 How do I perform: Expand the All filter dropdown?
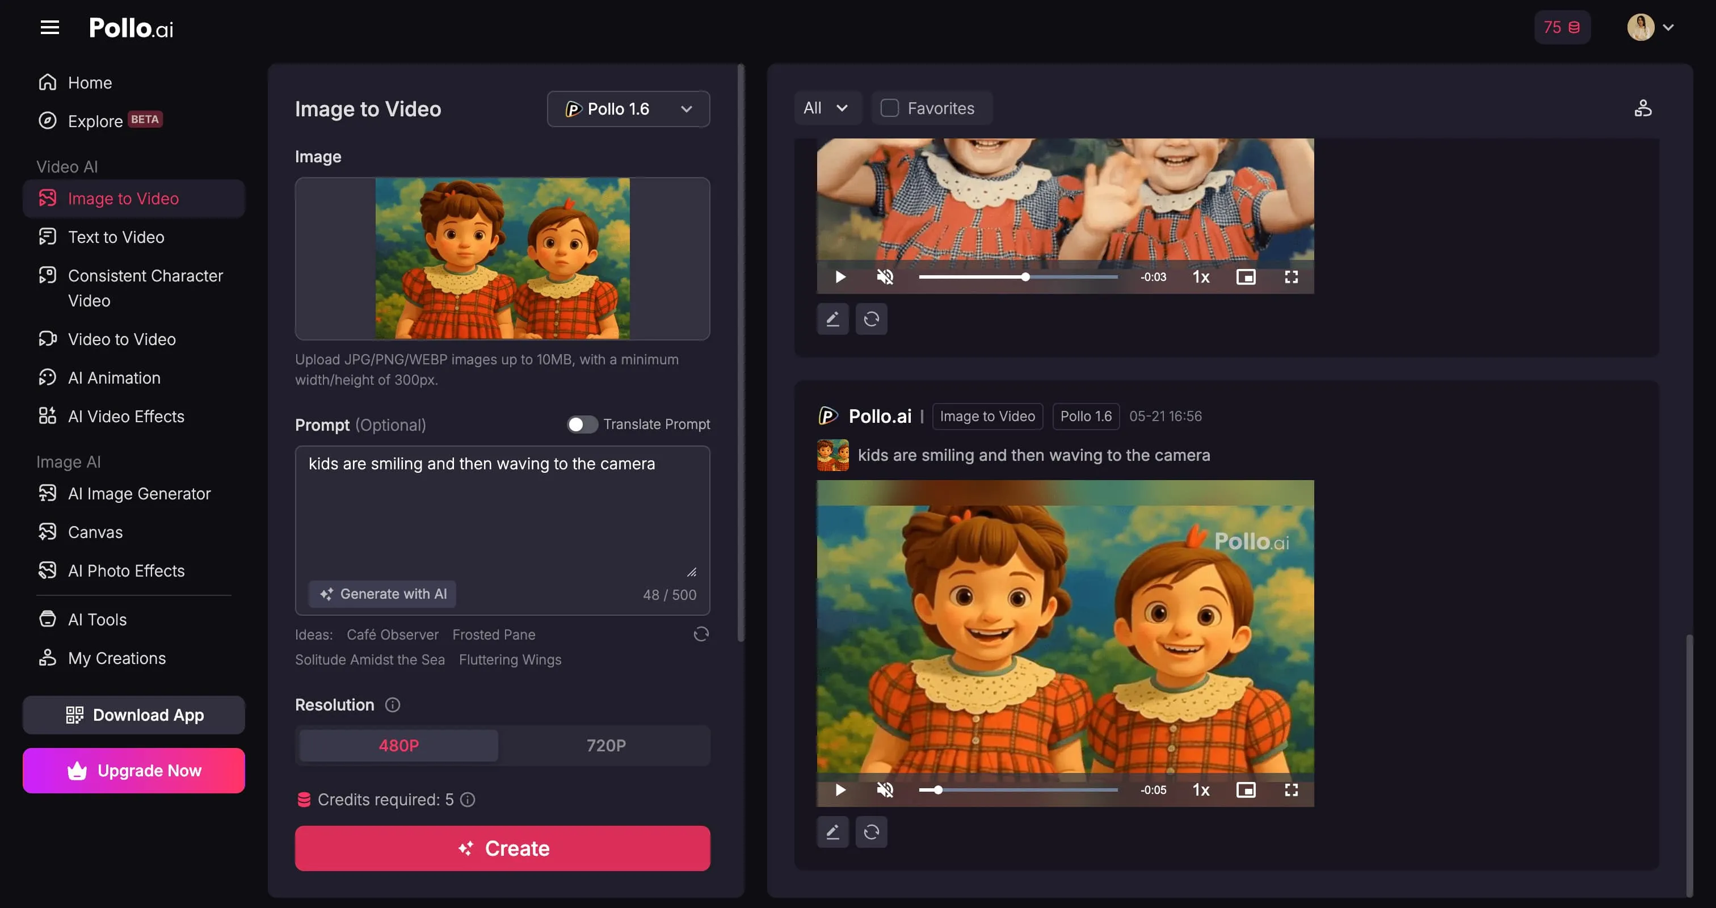(825, 108)
